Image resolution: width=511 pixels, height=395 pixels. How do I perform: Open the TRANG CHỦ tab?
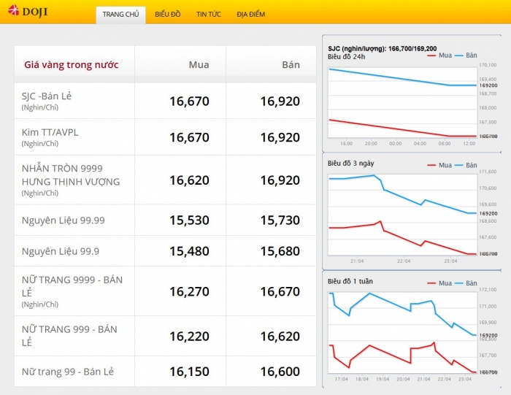tap(120, 15)
